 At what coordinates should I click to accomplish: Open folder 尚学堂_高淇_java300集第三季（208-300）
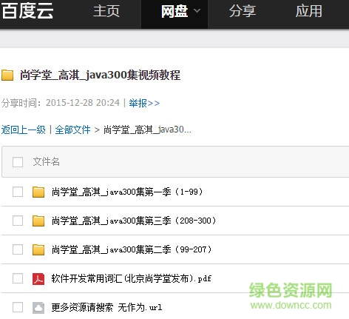(x=134, y=221)
